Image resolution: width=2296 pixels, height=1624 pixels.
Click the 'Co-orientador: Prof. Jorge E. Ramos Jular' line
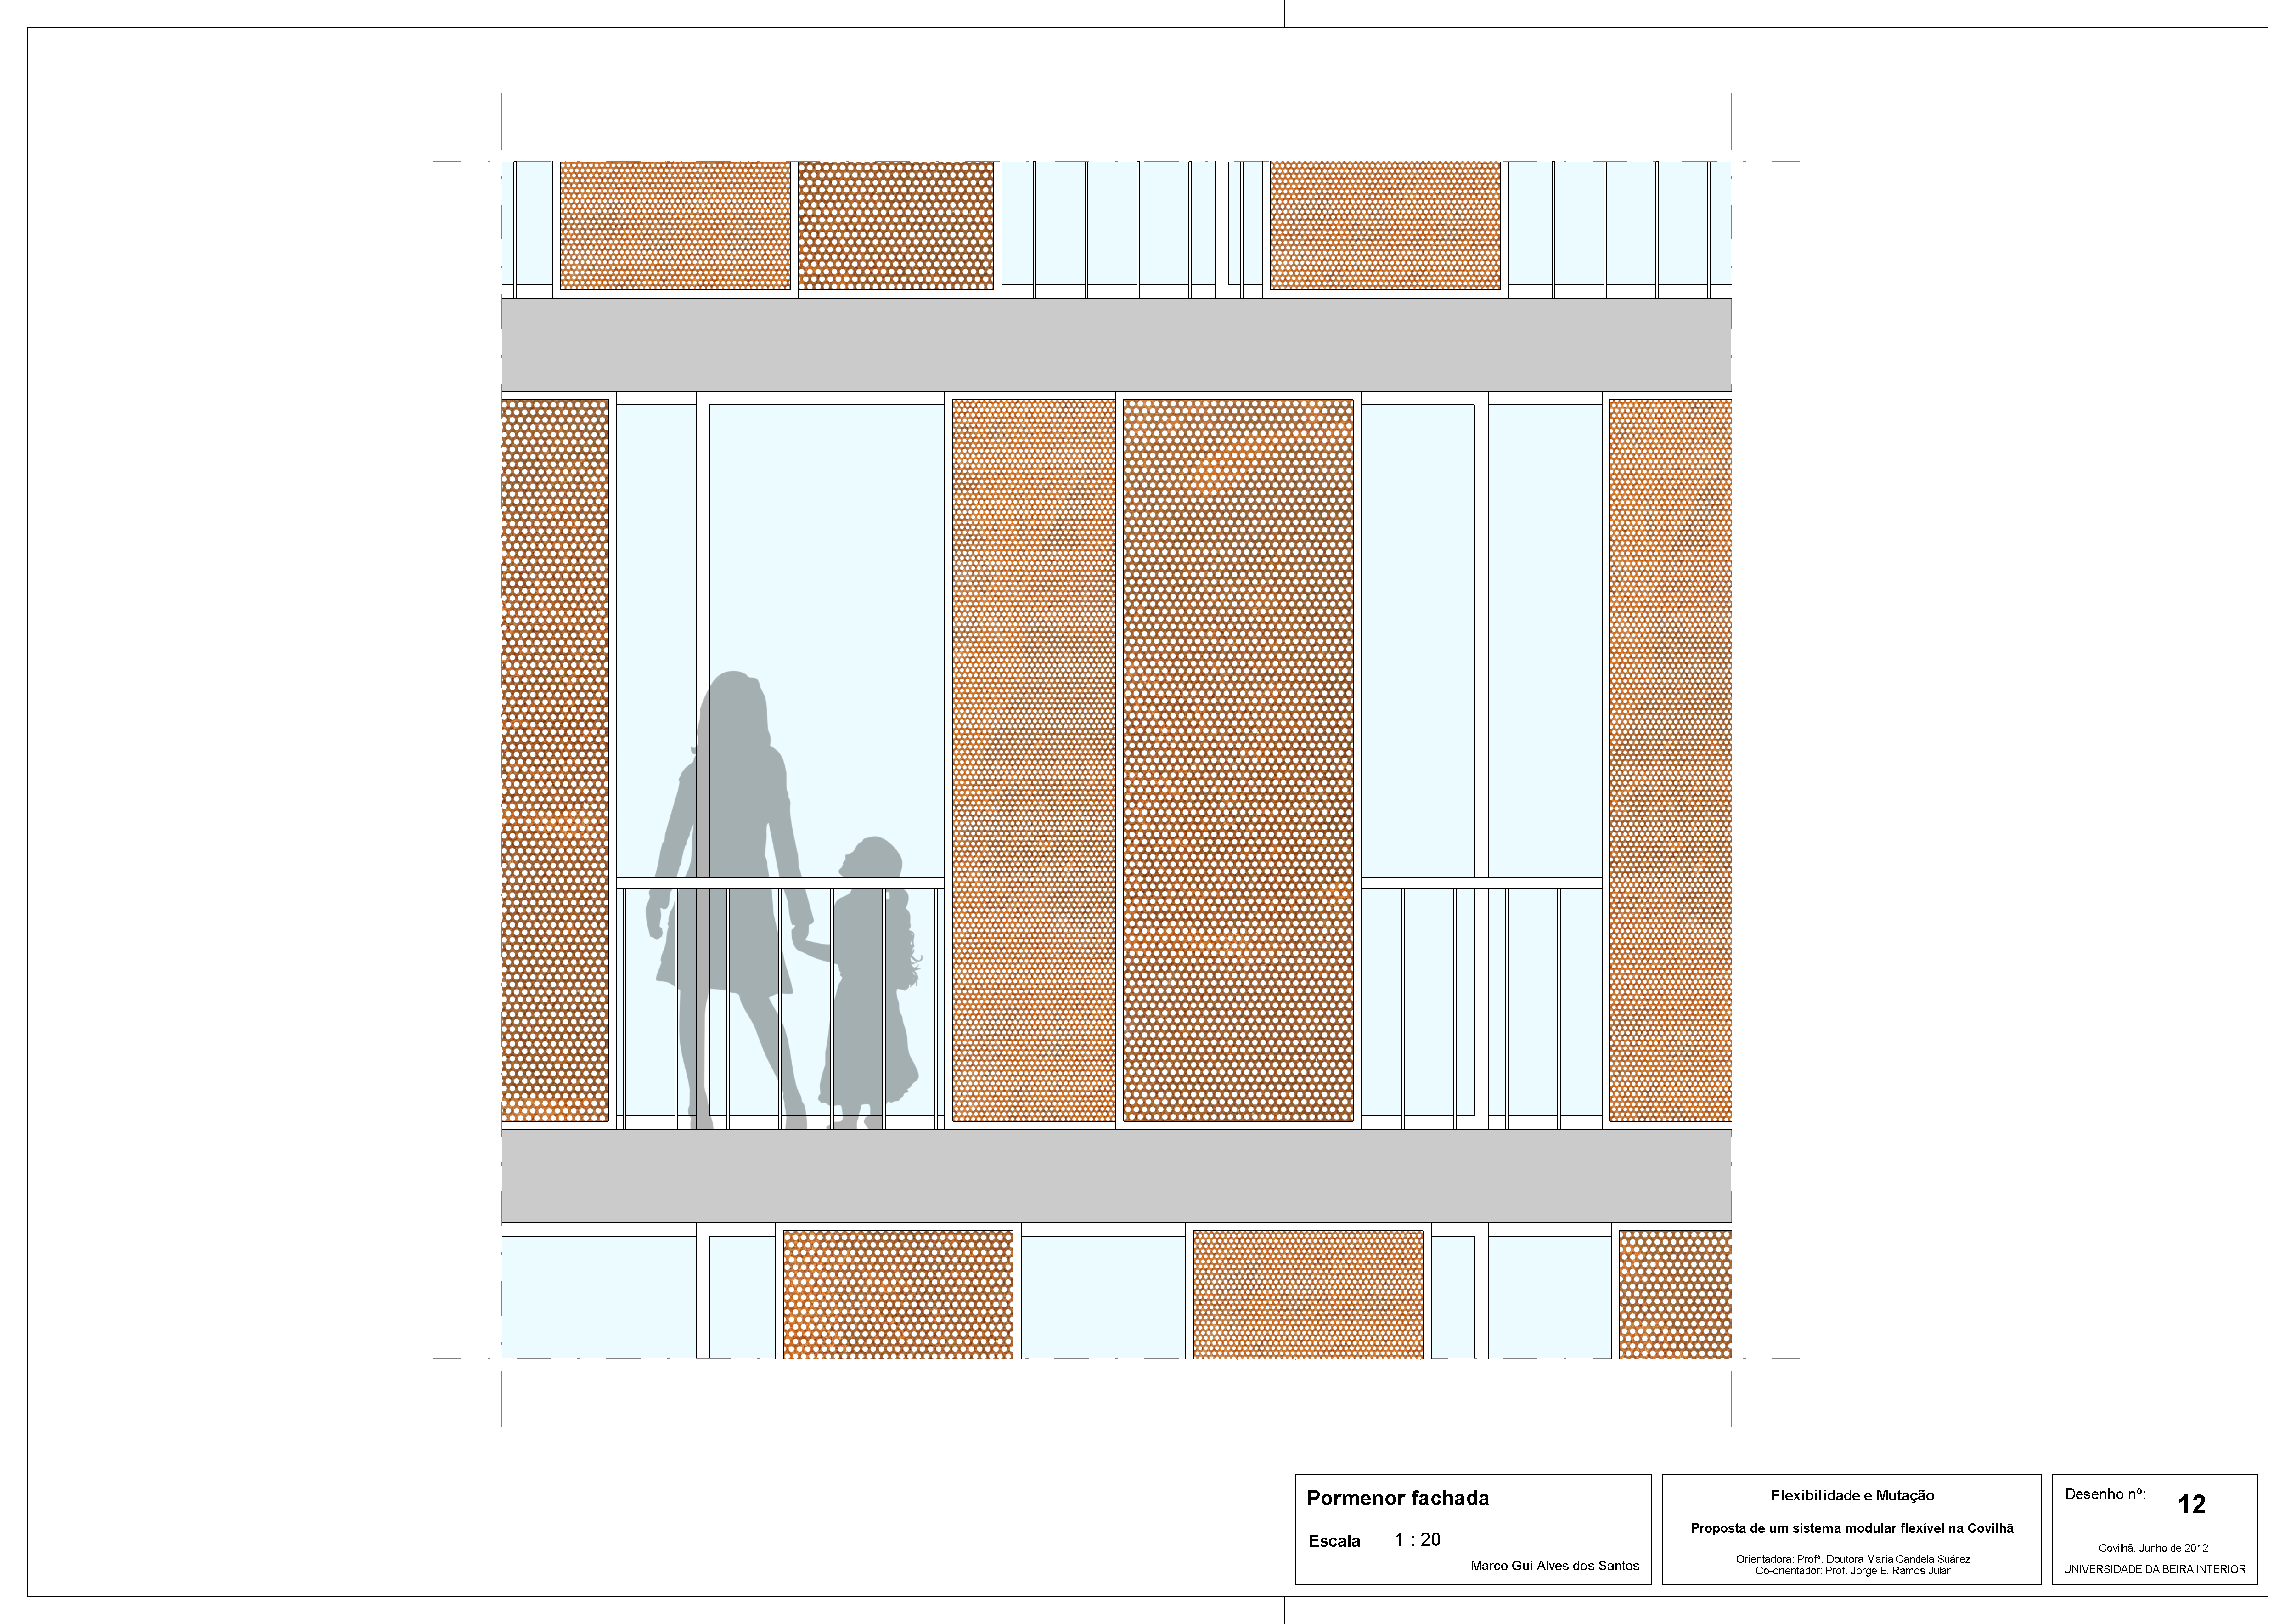[1852, 1571]
